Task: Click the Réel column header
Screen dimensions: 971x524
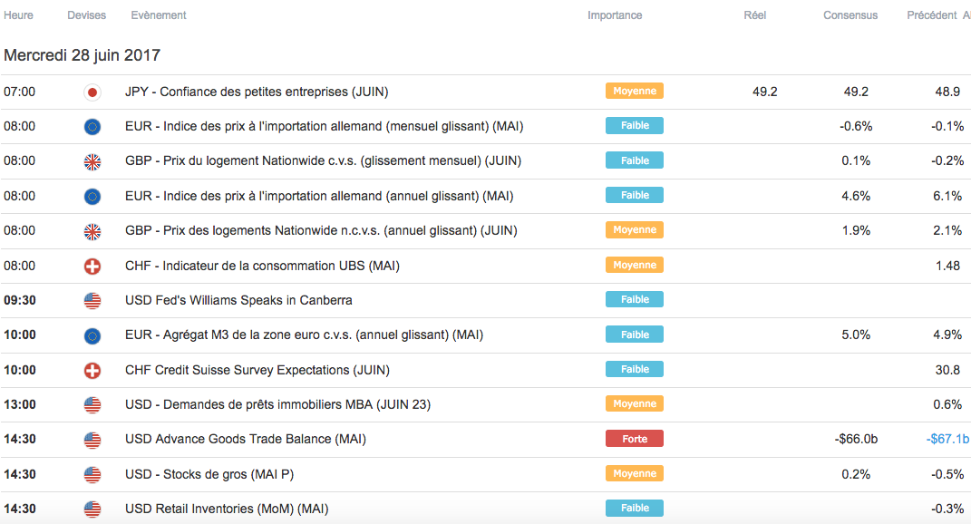Action: [x=754, y=15]
